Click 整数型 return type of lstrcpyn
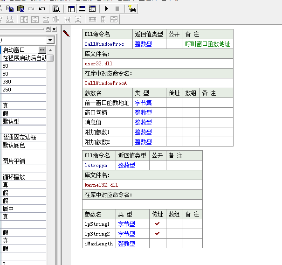 126,165
